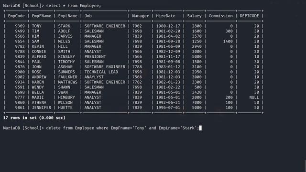The width and height of the screenshot is (306, 172).
Task: Click the EmpCode column header
Action: 16,16
